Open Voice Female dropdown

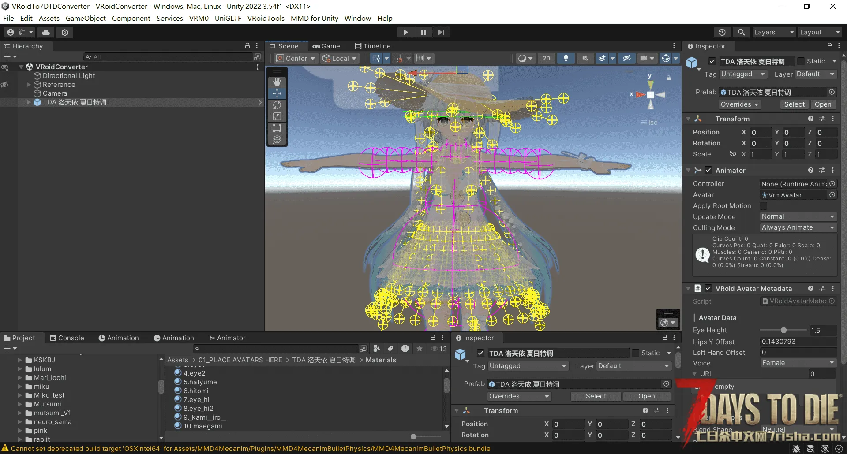[x=798, y=363]
